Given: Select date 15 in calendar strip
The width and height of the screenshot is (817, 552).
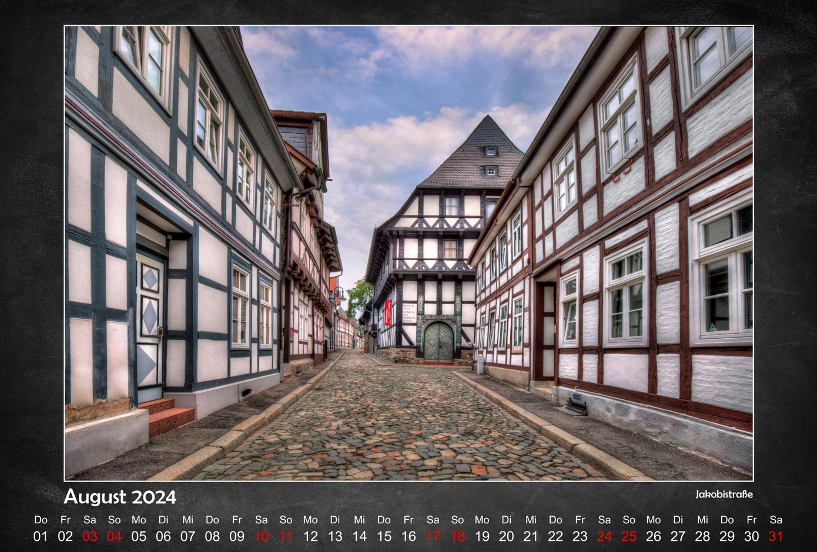Looking at the screenshot, I should coord(384,536).
